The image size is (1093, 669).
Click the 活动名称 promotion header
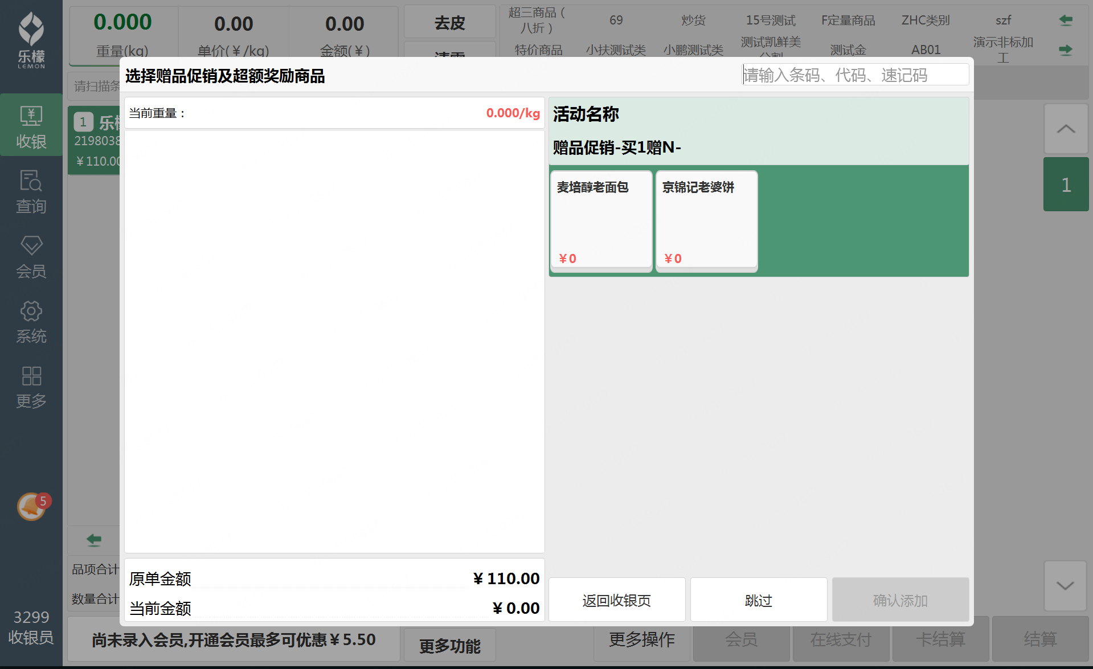click(586, 114)
